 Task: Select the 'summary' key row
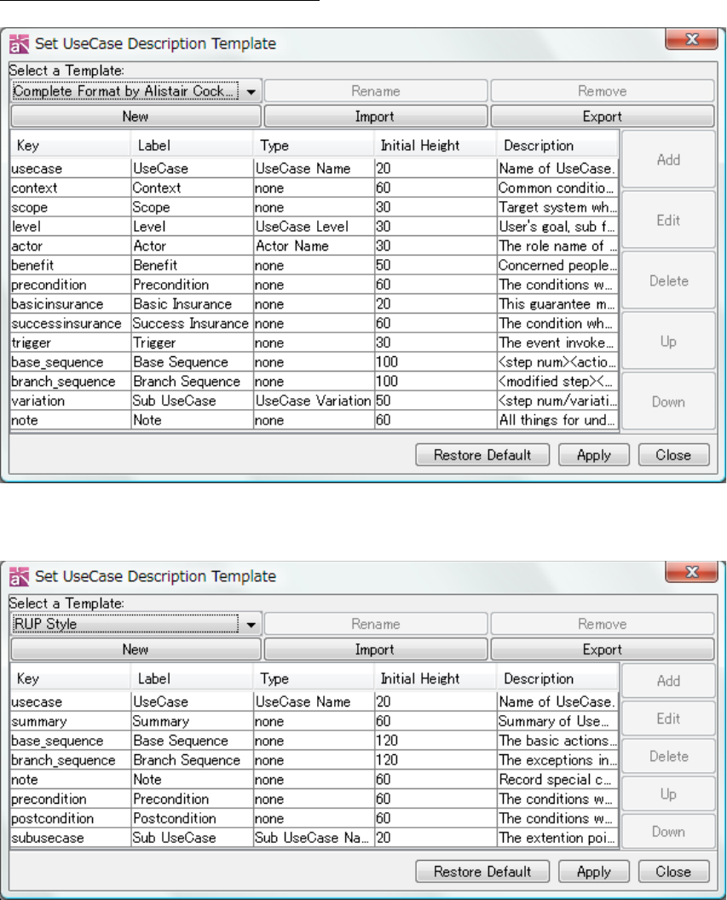(314, 721)
